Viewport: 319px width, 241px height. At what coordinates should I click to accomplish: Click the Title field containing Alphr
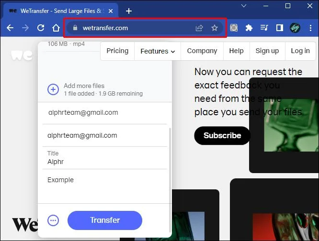pyautogui.click(x=105, y=158)
